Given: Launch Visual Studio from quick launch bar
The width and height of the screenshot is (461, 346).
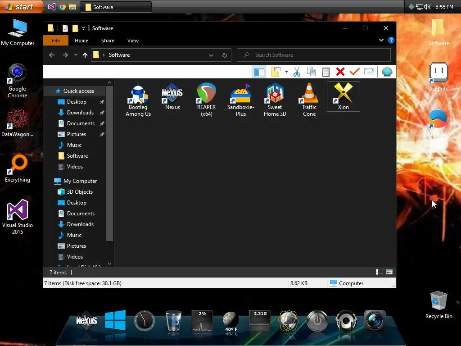Looking at the screenshot, I should (51, 7).
